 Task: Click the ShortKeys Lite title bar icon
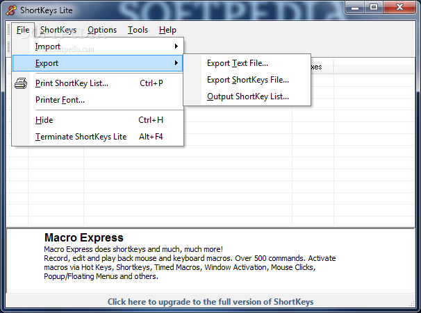tap(11, 10)
